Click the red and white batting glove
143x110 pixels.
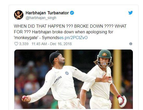click(x=122, y=101)
